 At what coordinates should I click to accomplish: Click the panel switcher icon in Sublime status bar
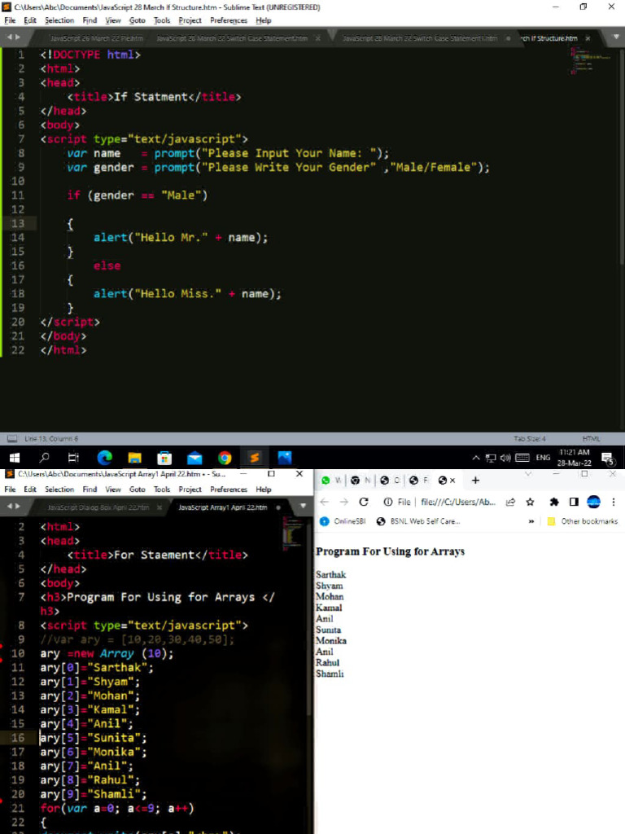click(x=11, y=438)
